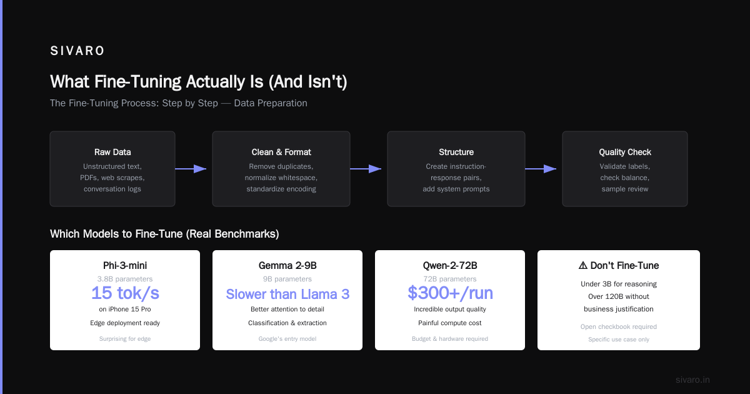Click 'Slower than Llama 3' highlight

287,294
